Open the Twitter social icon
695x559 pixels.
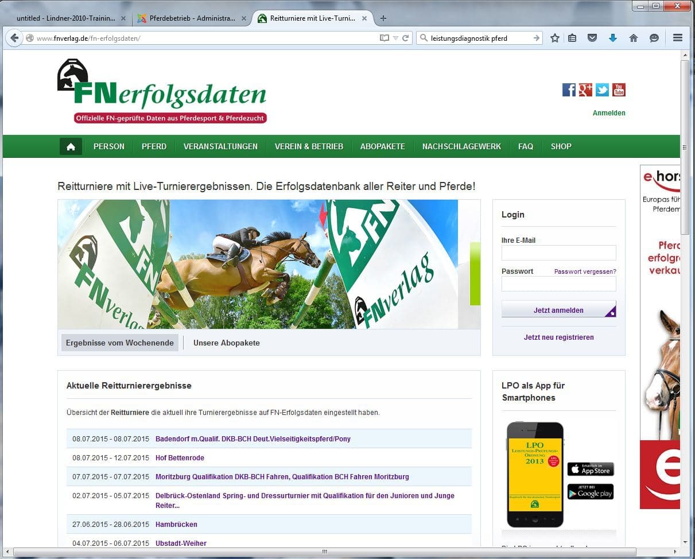click(602, 90)
